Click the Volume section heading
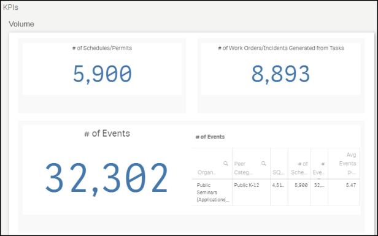Screen dimensions: 378x236 pyautogui.click(x=21, y=24)
